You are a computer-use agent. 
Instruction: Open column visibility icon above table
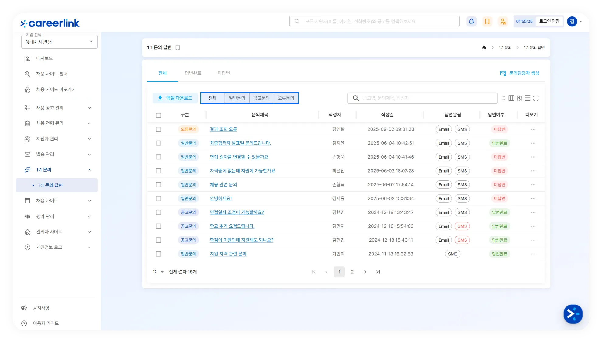(x=511, y=98)
